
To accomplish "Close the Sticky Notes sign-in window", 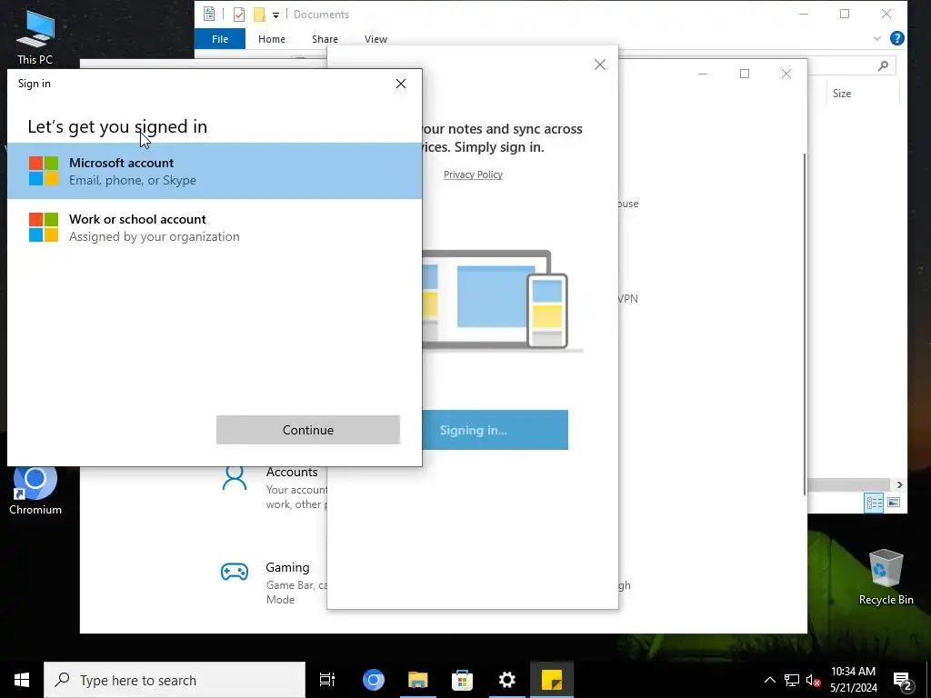I will (x=600, y=65).
